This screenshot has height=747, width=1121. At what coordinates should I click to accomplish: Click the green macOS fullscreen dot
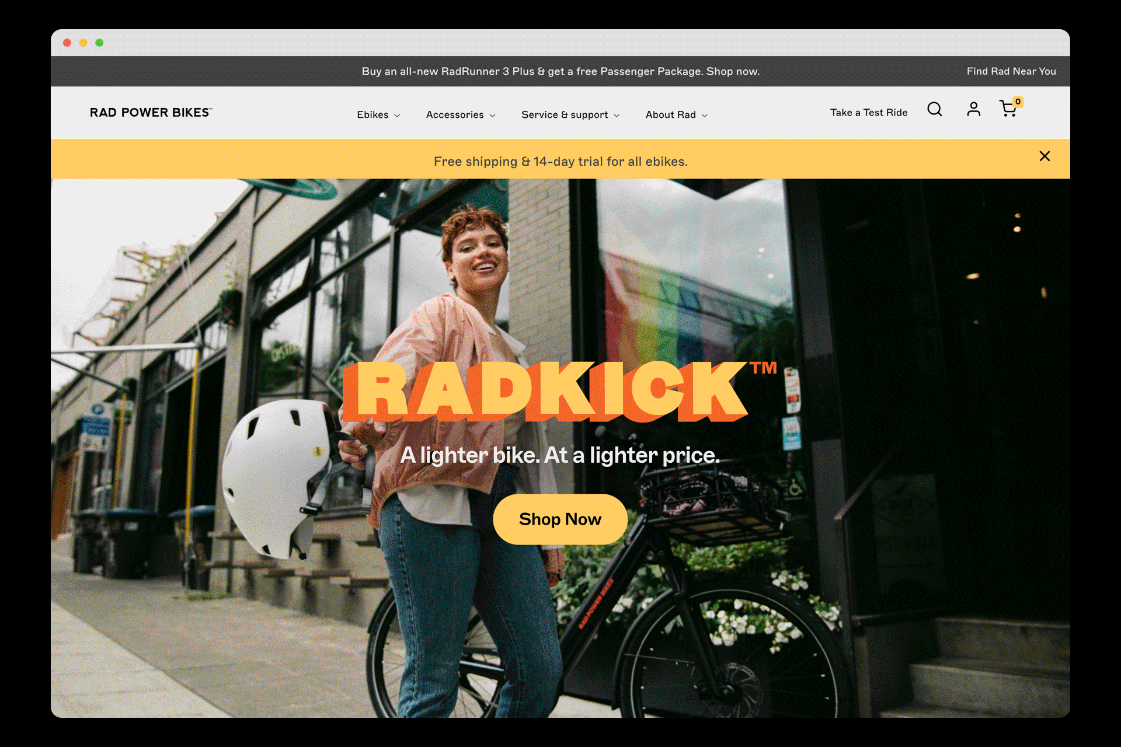pos(100,43)
